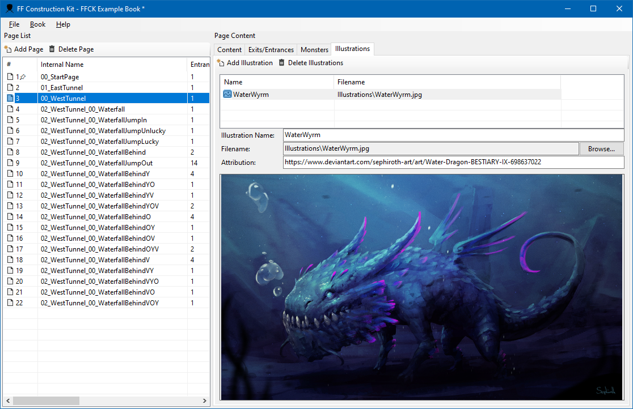Image resolution: width=633 pixels, height=409 pixels.
Task: Select 02_WestTunnel_00_WaterfallJumpOut page
Action: pos(107,163)
